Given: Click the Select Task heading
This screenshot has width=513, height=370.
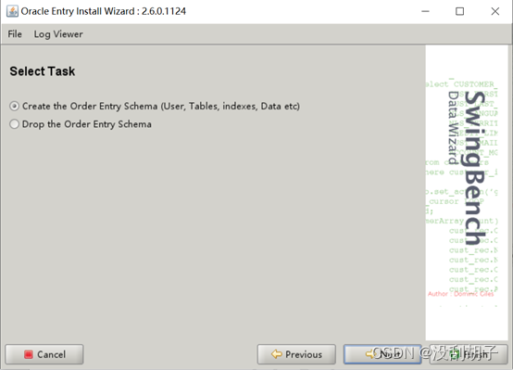Looking at the screenshot, I should [x=43, y=71].
